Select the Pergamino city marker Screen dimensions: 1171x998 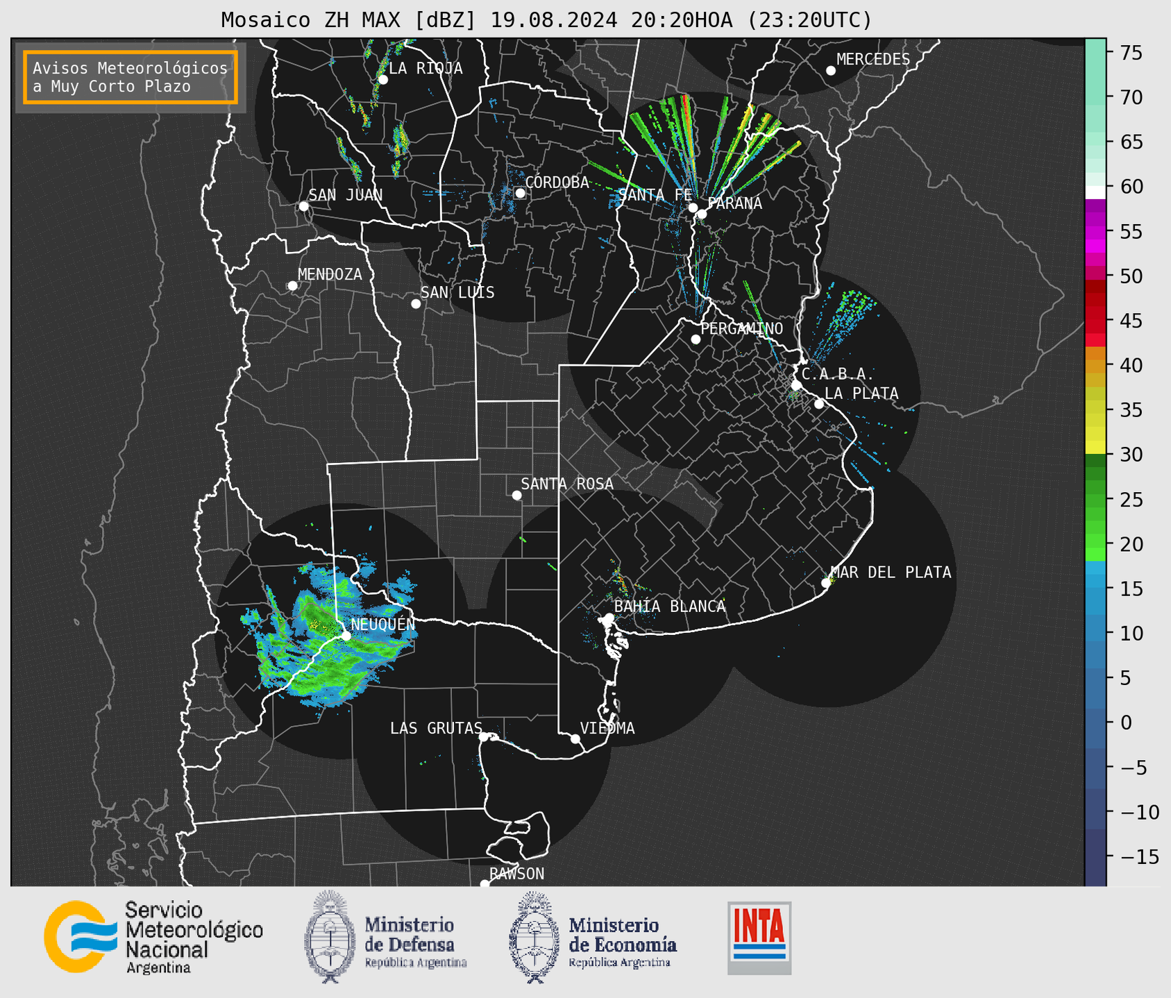[x=696, y=339]
